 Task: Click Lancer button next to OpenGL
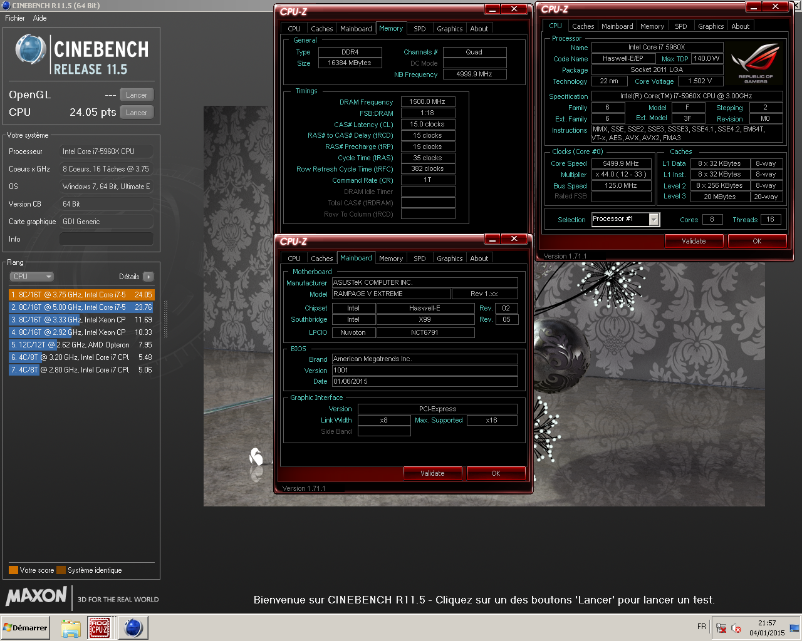click(x=136, y=95)
